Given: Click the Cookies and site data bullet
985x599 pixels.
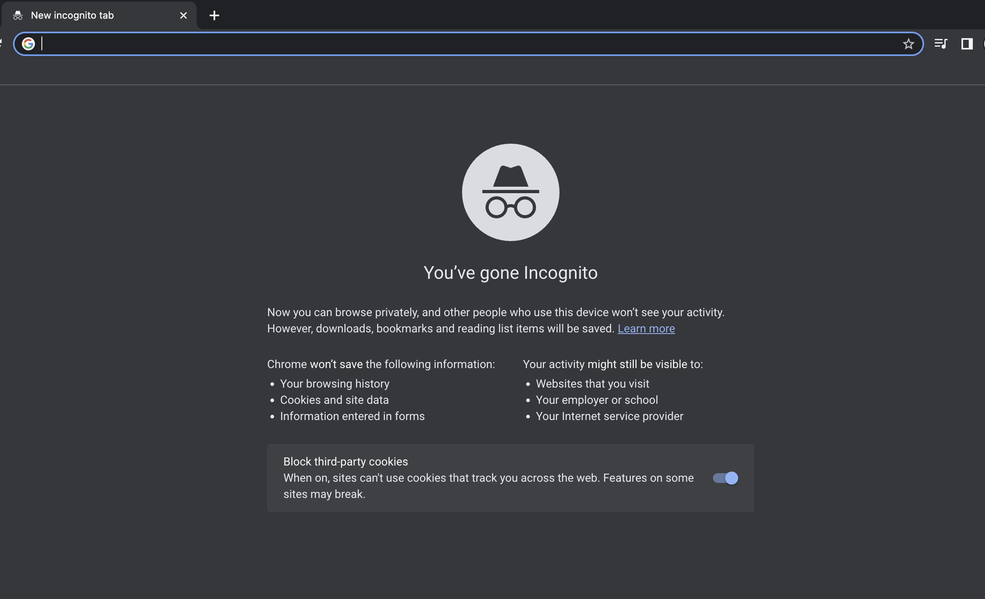Looking at the screenshot, I should [334, 400].
